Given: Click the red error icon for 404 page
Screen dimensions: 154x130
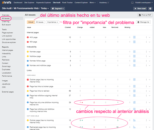Looking at the screenshot, I should pyautogui.click(x=28, y=42).
